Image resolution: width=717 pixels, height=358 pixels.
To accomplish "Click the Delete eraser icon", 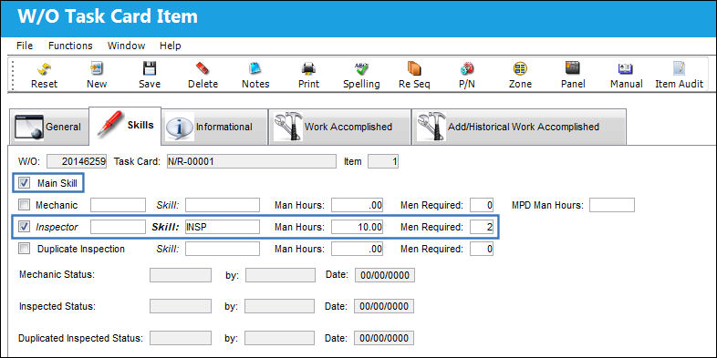I will (x=203, y=69).
